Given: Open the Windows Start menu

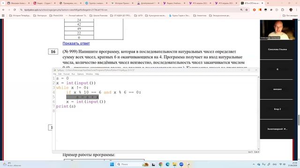Looking at the screenshot, I should 112,164.
